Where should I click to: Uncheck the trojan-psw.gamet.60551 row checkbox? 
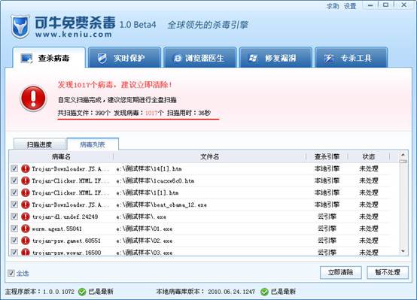pyautogui.click(x=14, y=240)
